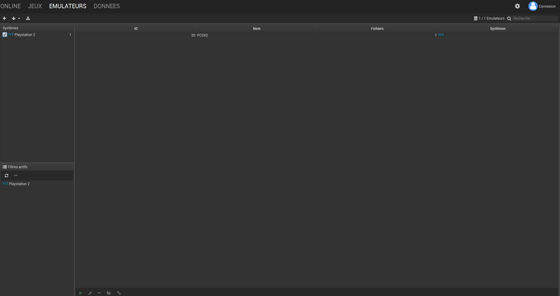Click Playstation 2 in Systèmes list
The height and width of the screenshot is (296, 560).
pyautogui.click(x=25, y=34)
